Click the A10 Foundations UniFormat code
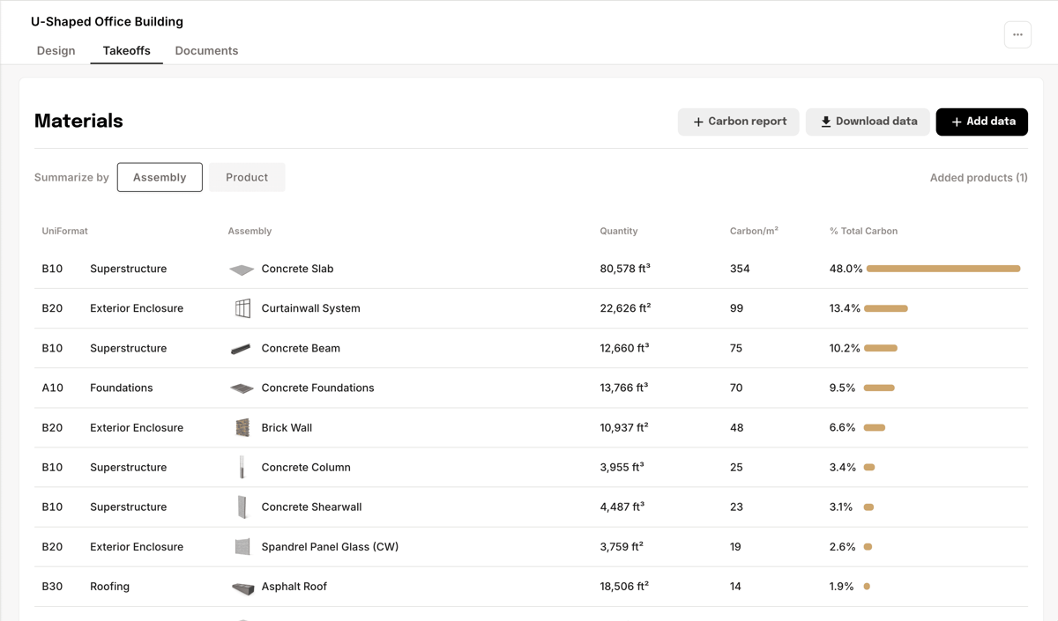This screenshot has height=621, width=1058. coord(53,388)
